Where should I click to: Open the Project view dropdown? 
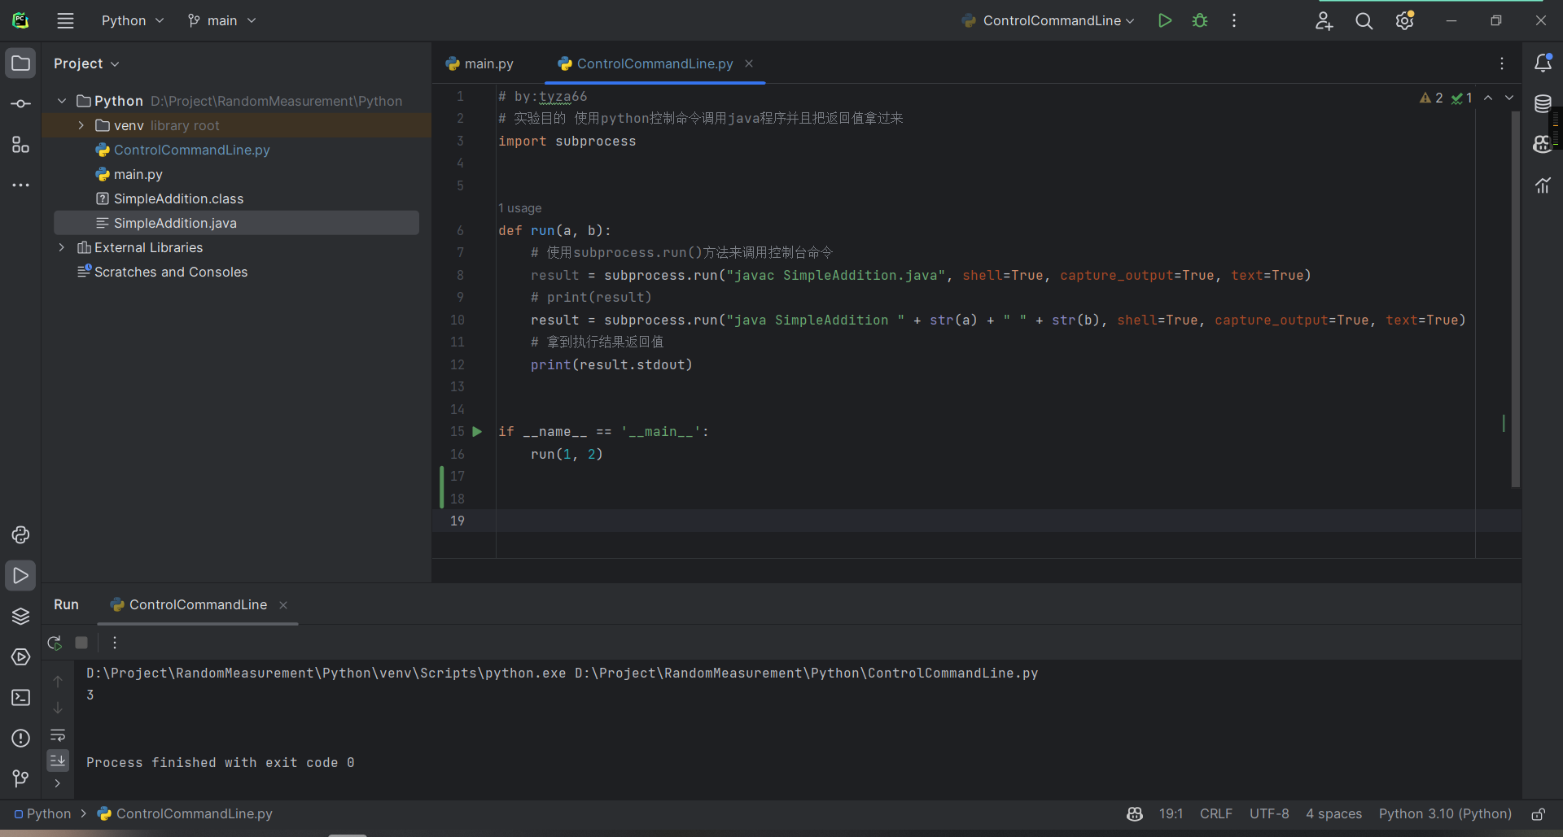pyautogui.click(x=86, y=63)
